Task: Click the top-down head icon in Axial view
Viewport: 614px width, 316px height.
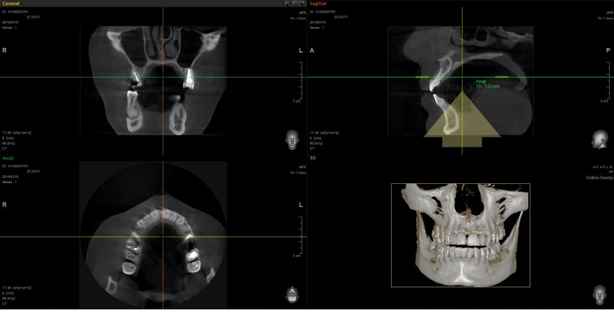Action: (292, 294)
